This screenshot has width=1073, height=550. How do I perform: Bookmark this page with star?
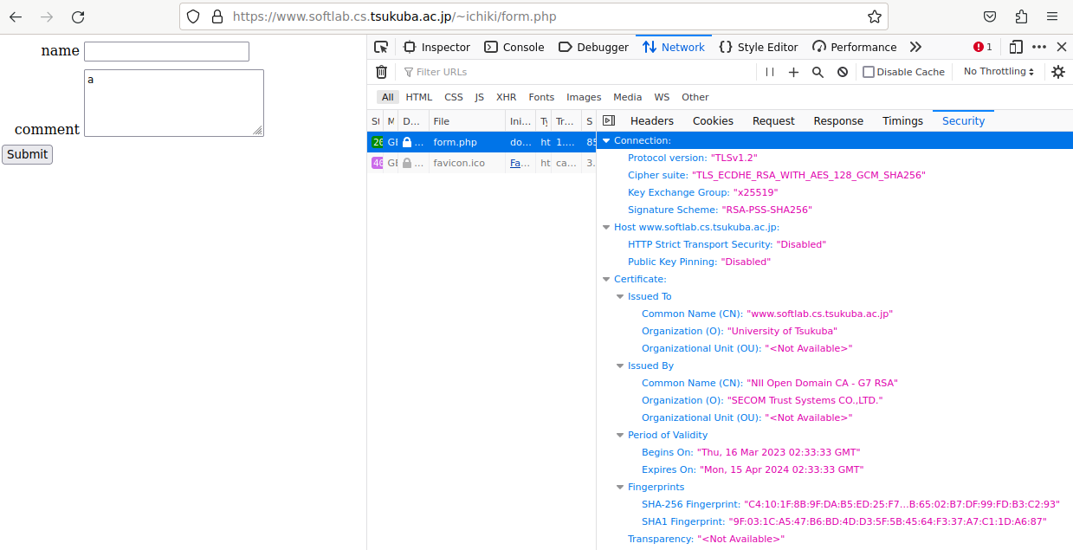pyautogui.click(x=874, y=16)
